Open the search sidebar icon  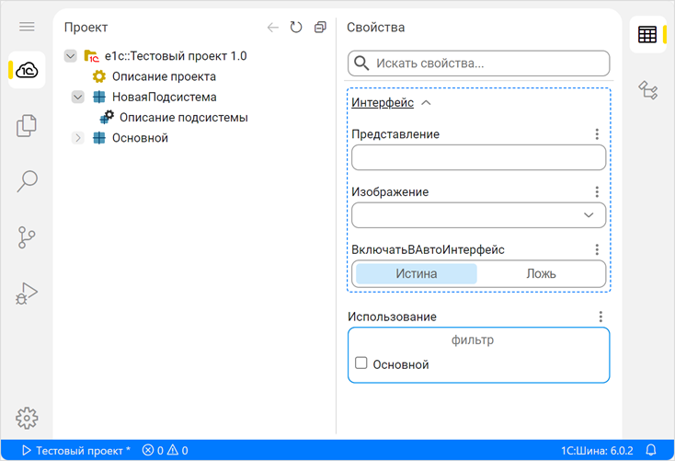tap(27, 181)
